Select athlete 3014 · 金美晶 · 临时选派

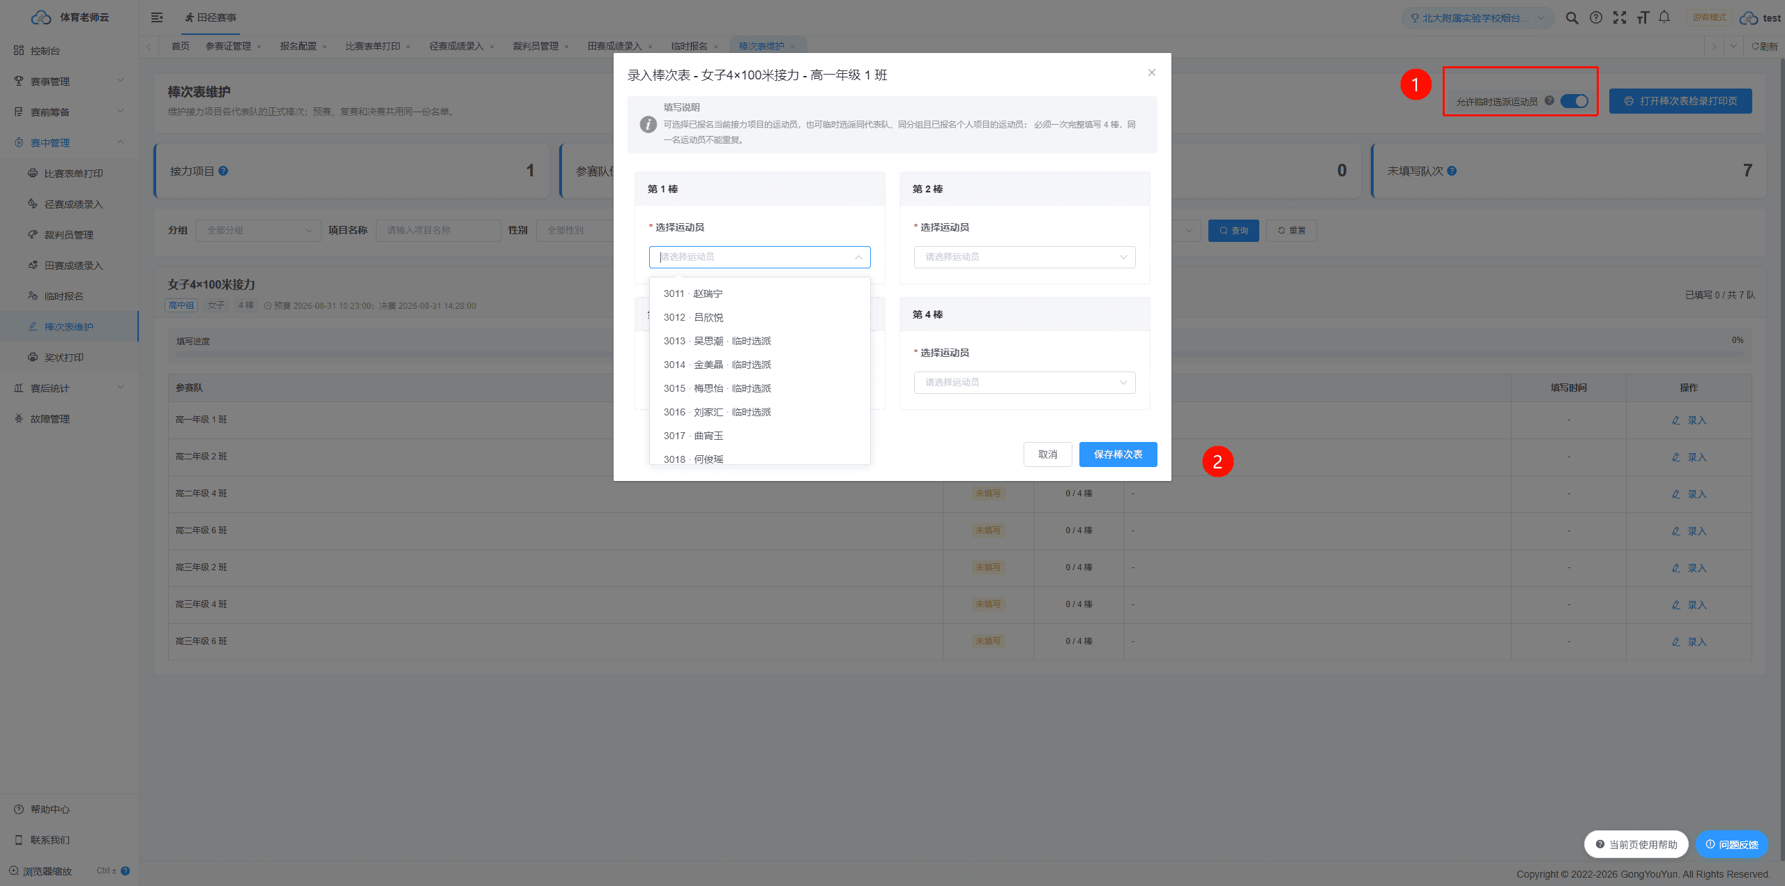pos(759,365)
